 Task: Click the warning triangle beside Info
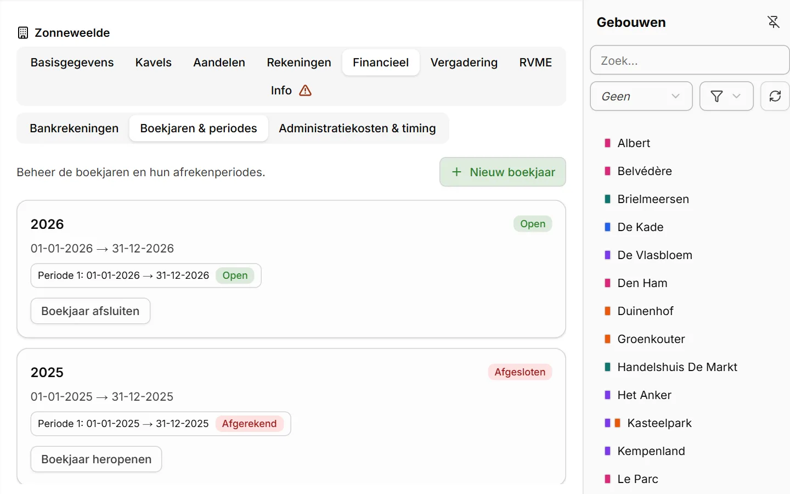306,91
